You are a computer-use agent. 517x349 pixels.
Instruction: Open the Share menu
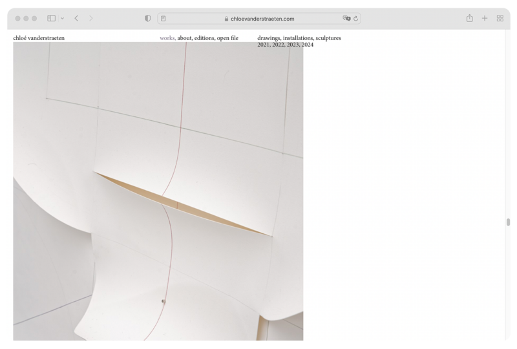click(x=470, y=19)
